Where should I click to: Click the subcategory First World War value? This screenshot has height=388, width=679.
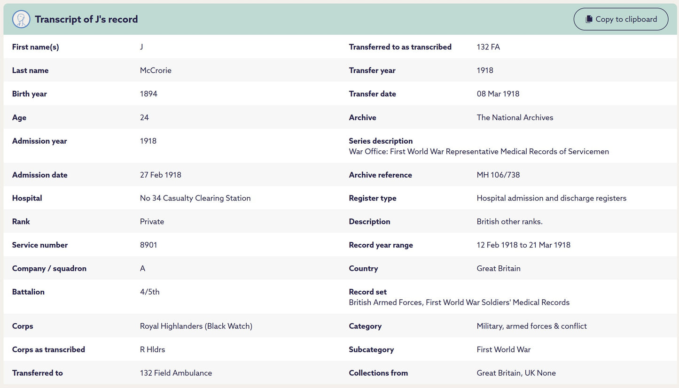[504, 349]
